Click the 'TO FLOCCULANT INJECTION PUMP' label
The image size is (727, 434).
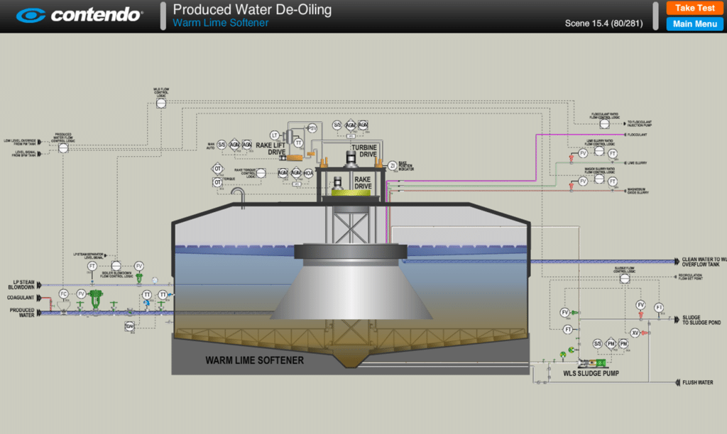coord(640,123)
